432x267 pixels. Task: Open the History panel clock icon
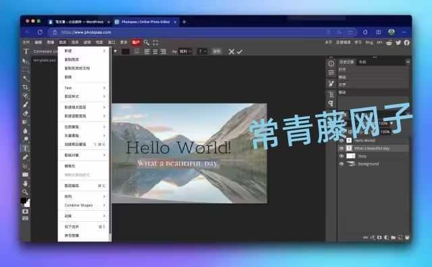click(331, 64)
